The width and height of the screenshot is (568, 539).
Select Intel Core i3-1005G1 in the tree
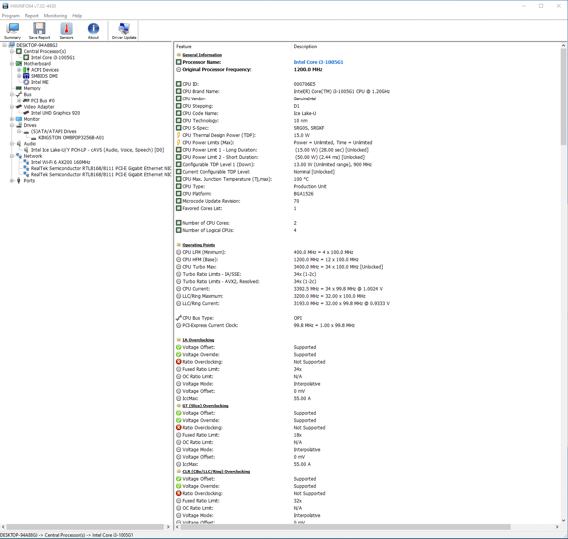(53, 57)
